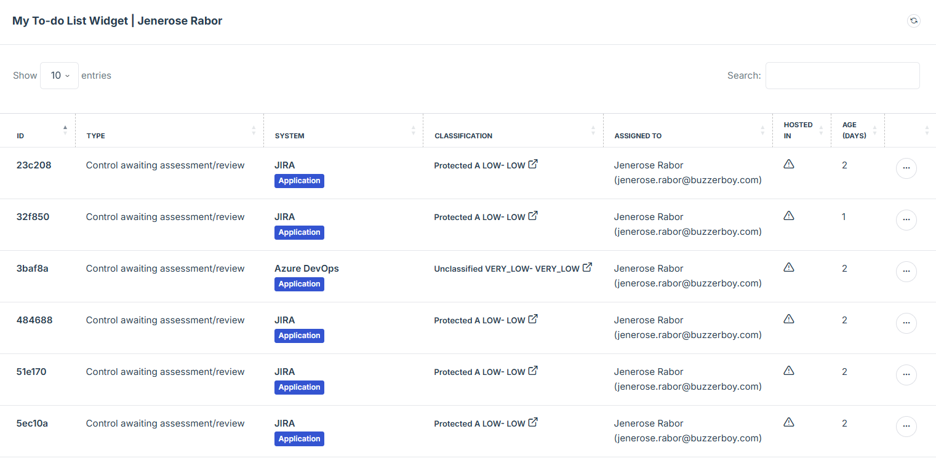
Task: Open the three-dot actions menu for 3baf8a
Action: pyautogui.click(x=906, y=272)
